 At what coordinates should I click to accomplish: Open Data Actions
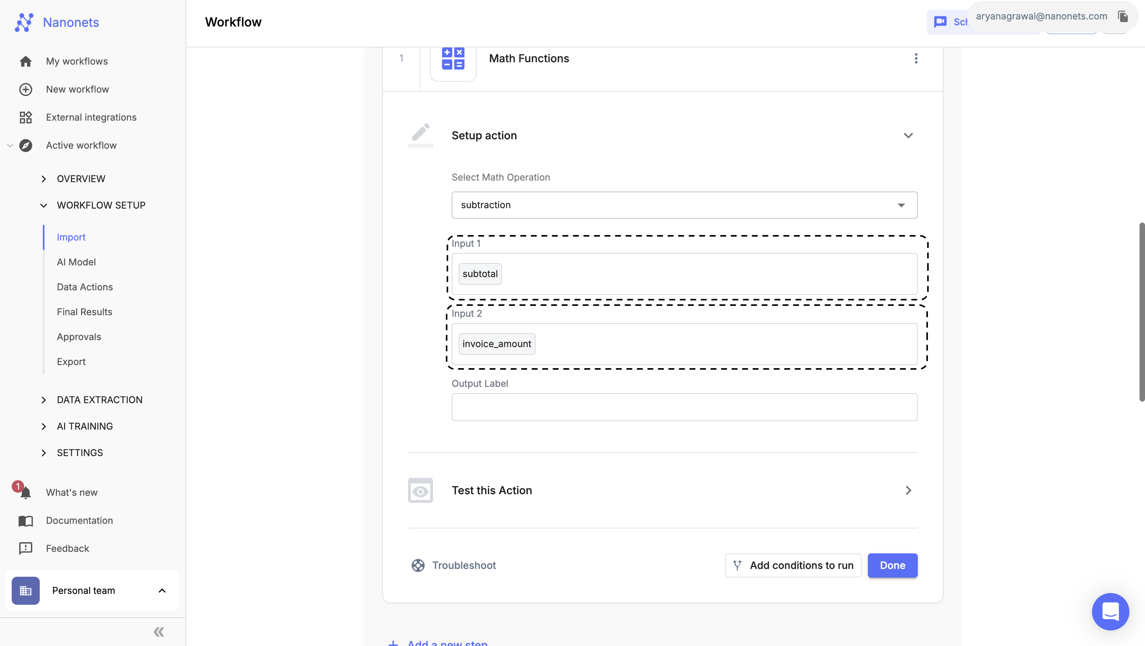pyautogui.click(x=85, y=287)
